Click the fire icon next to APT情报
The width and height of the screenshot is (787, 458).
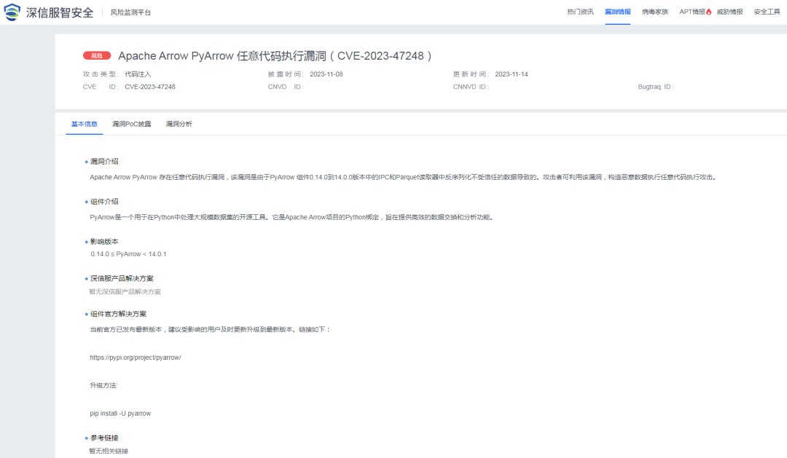click(x=709, y=12)
